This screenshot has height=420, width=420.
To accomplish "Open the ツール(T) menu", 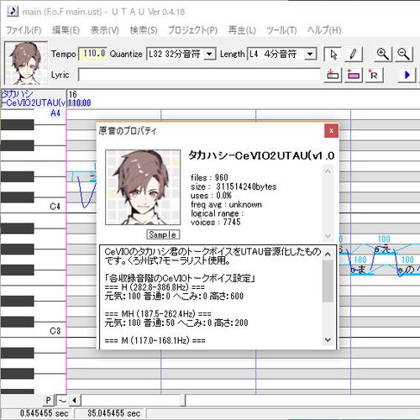I will (281, 30).
